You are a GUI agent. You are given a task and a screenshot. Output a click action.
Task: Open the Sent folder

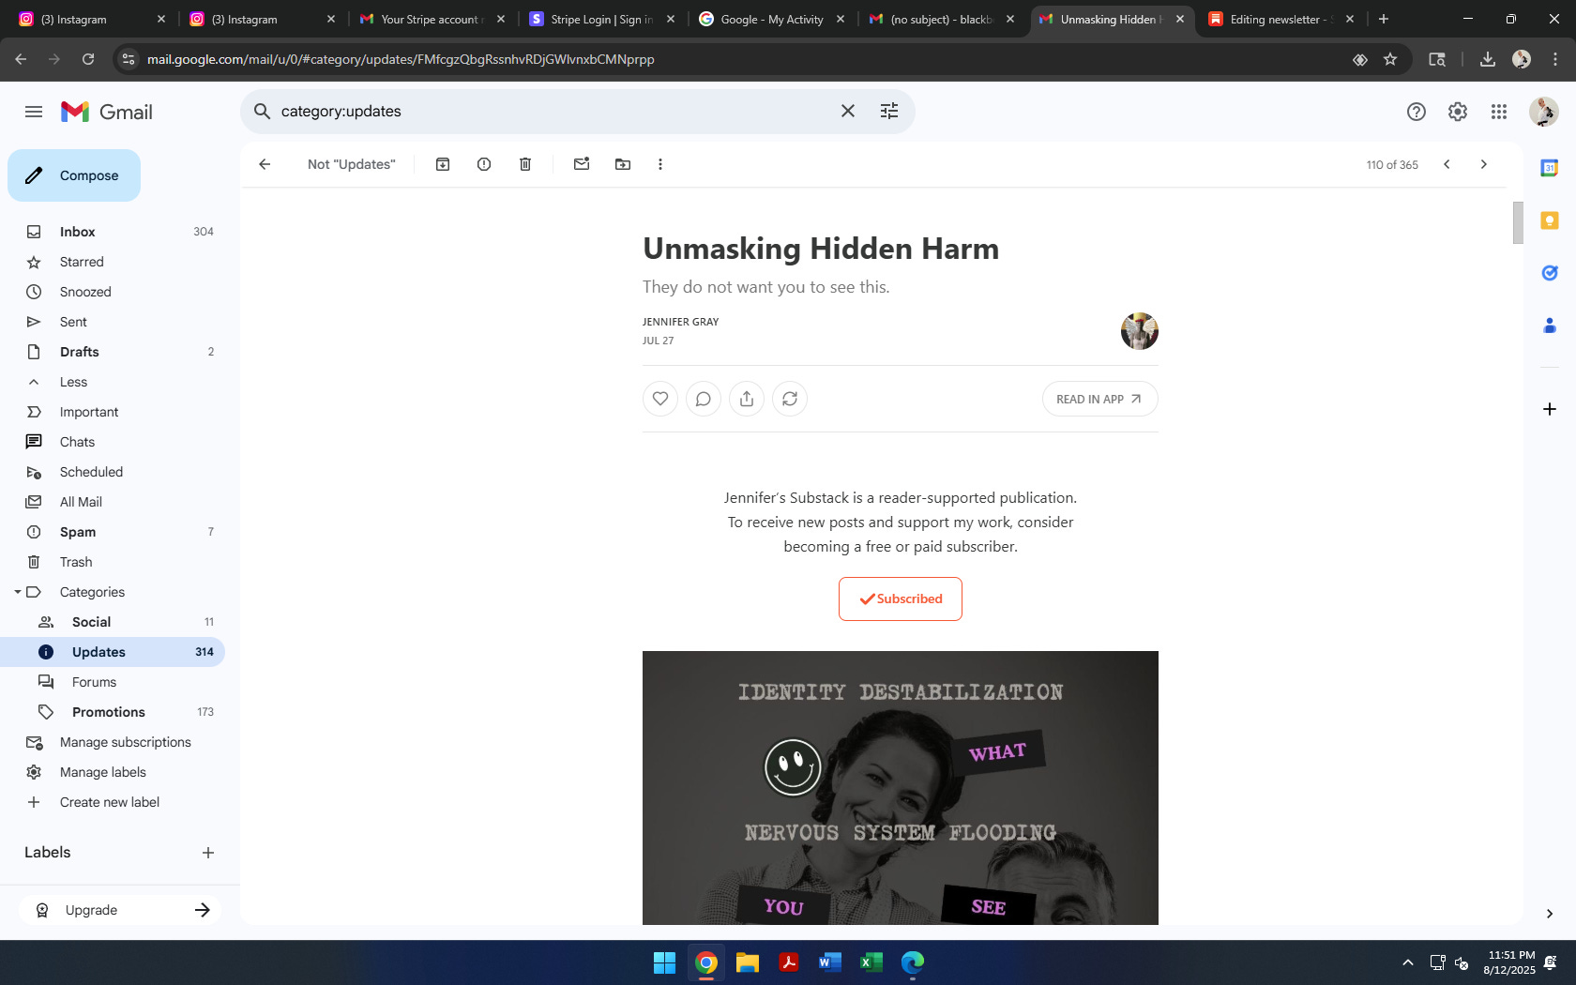point(113,322)
